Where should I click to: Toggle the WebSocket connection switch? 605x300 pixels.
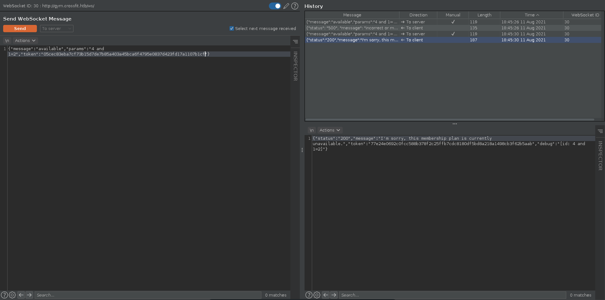click(x=275, y=6)
